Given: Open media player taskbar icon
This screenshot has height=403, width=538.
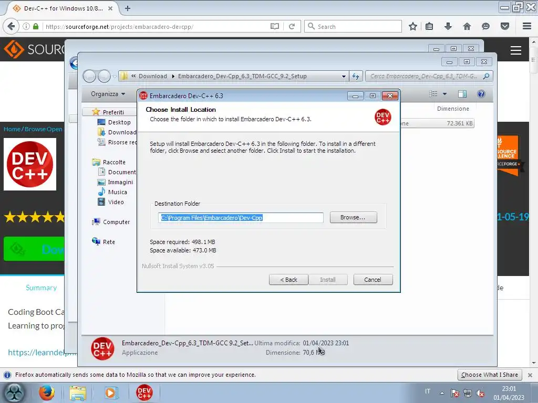Looking at the screenshot, I should point(110,393).
